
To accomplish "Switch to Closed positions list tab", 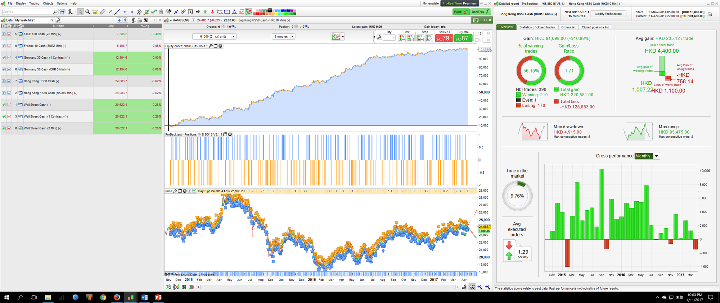I will [595, 27].
